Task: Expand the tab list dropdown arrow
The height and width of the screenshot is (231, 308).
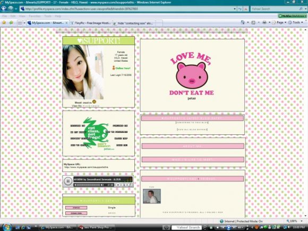Action: coord(24,23)
